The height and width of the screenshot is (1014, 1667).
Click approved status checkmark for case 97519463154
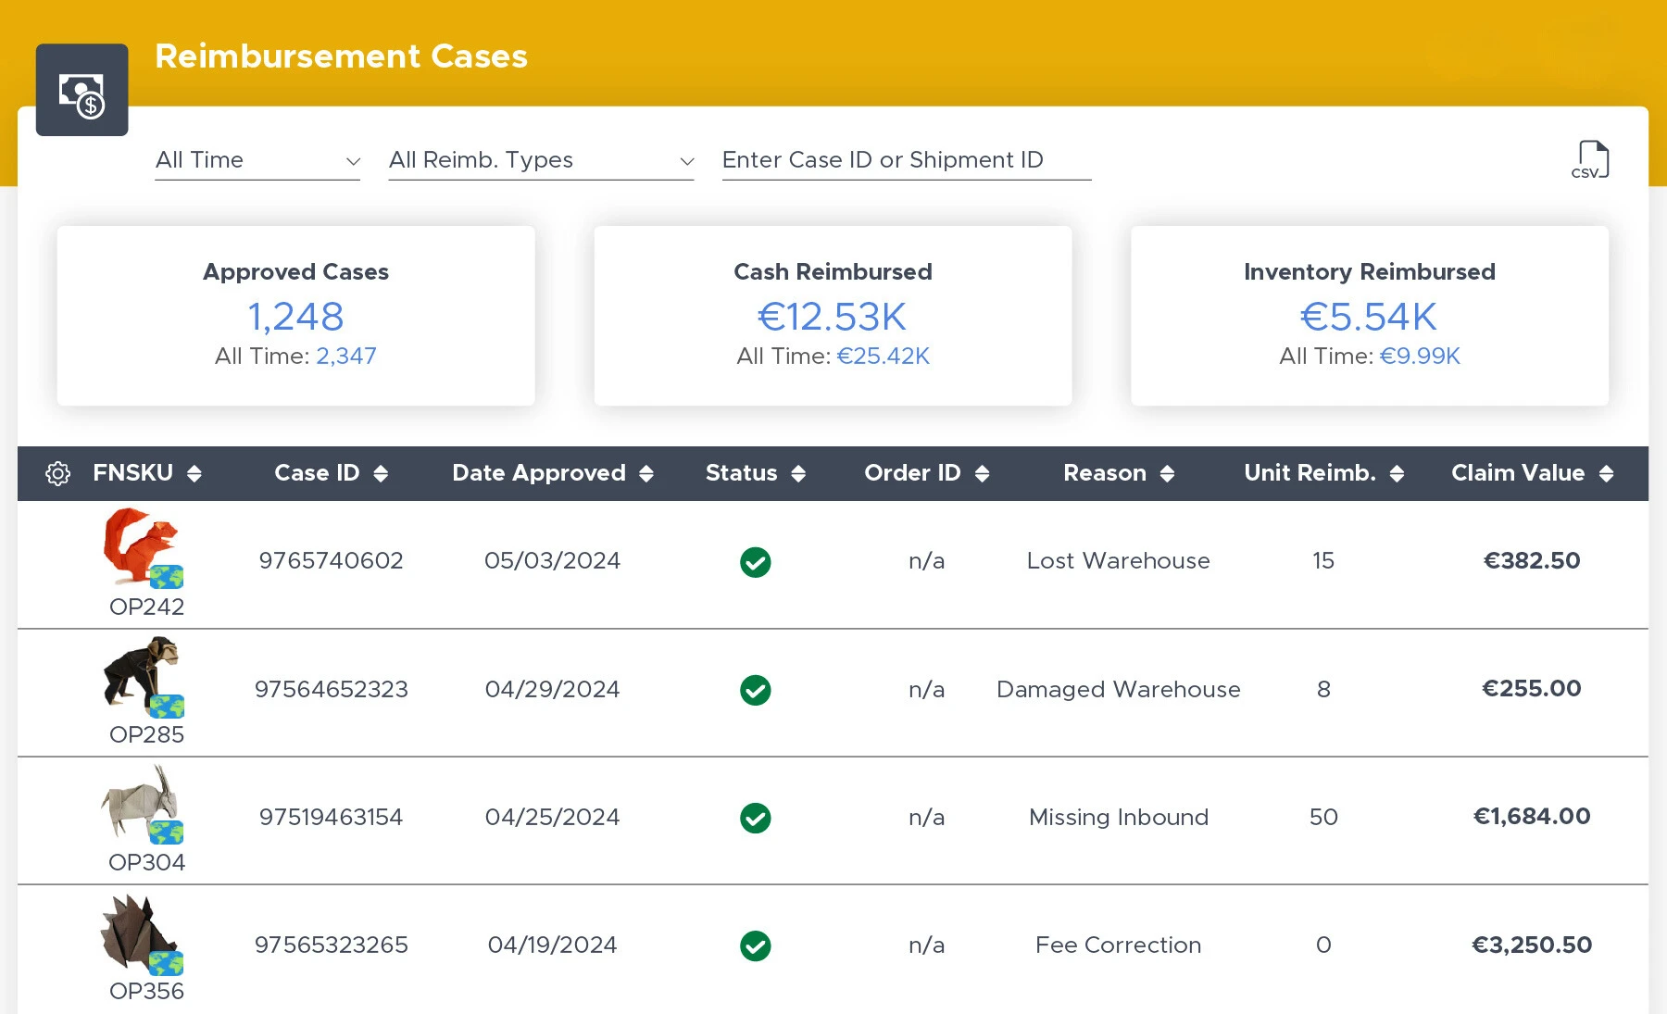click(x=756, y=818)
